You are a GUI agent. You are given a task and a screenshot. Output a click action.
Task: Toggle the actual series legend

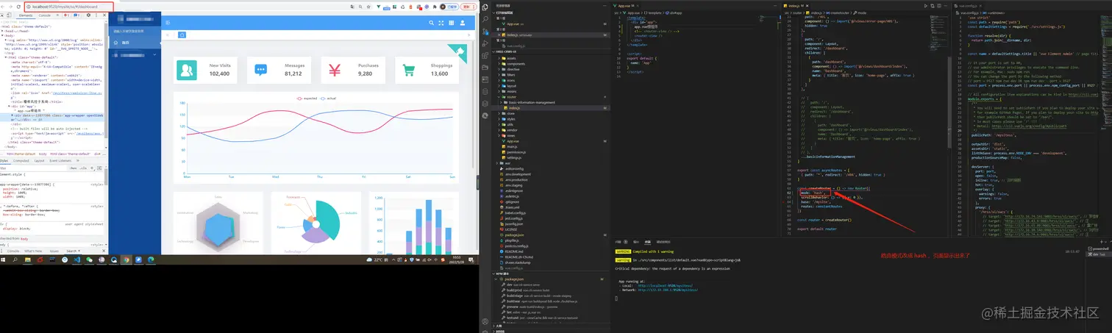click(x=328, y=99)
